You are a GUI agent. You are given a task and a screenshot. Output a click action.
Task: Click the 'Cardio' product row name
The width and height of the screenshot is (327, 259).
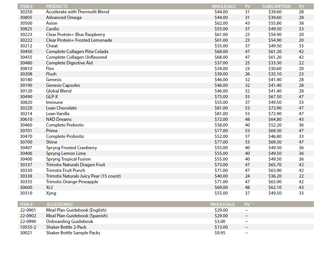[x=53, y=29]
